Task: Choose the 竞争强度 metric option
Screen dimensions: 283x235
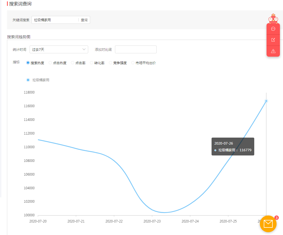Action: [111, 63]
